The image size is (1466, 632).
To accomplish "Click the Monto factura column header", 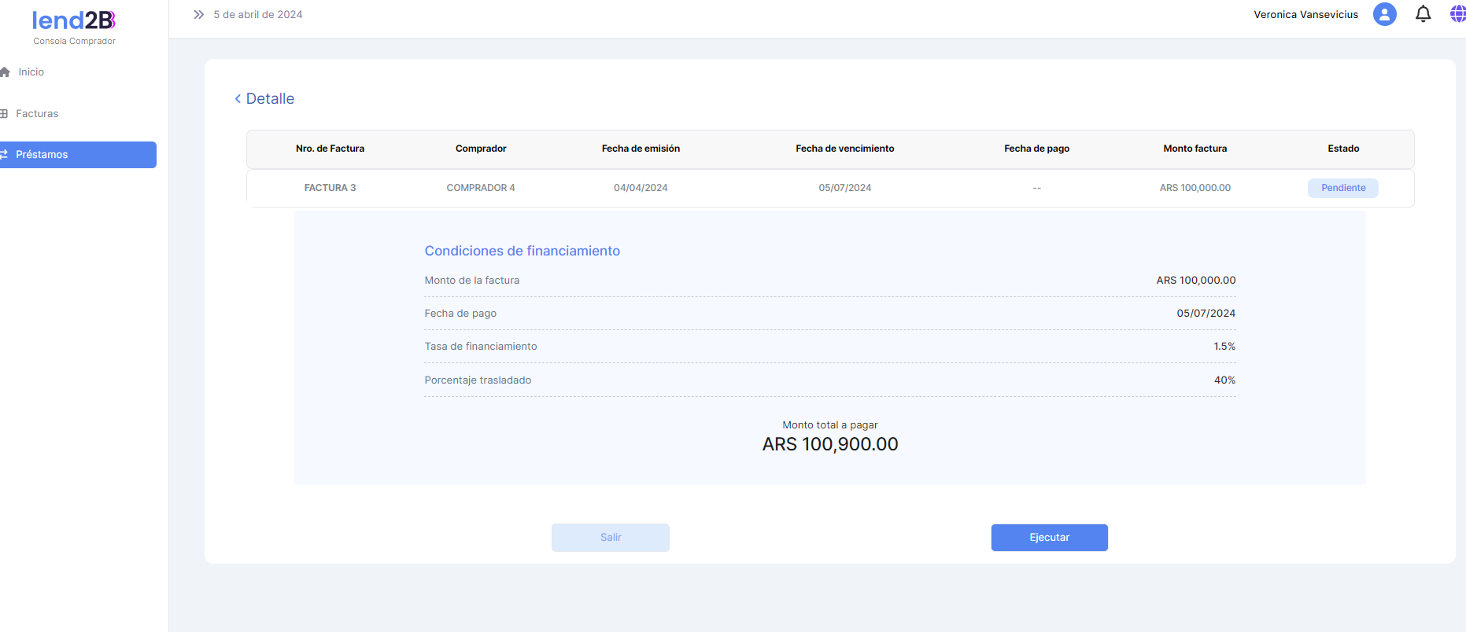I will coord(1195,149).
